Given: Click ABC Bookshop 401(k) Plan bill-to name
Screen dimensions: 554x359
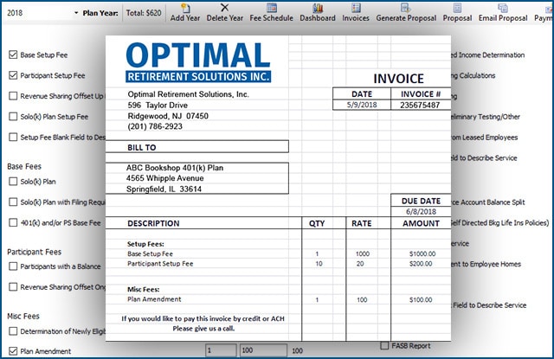Looking at the screenshot, I should coord(175,168).
